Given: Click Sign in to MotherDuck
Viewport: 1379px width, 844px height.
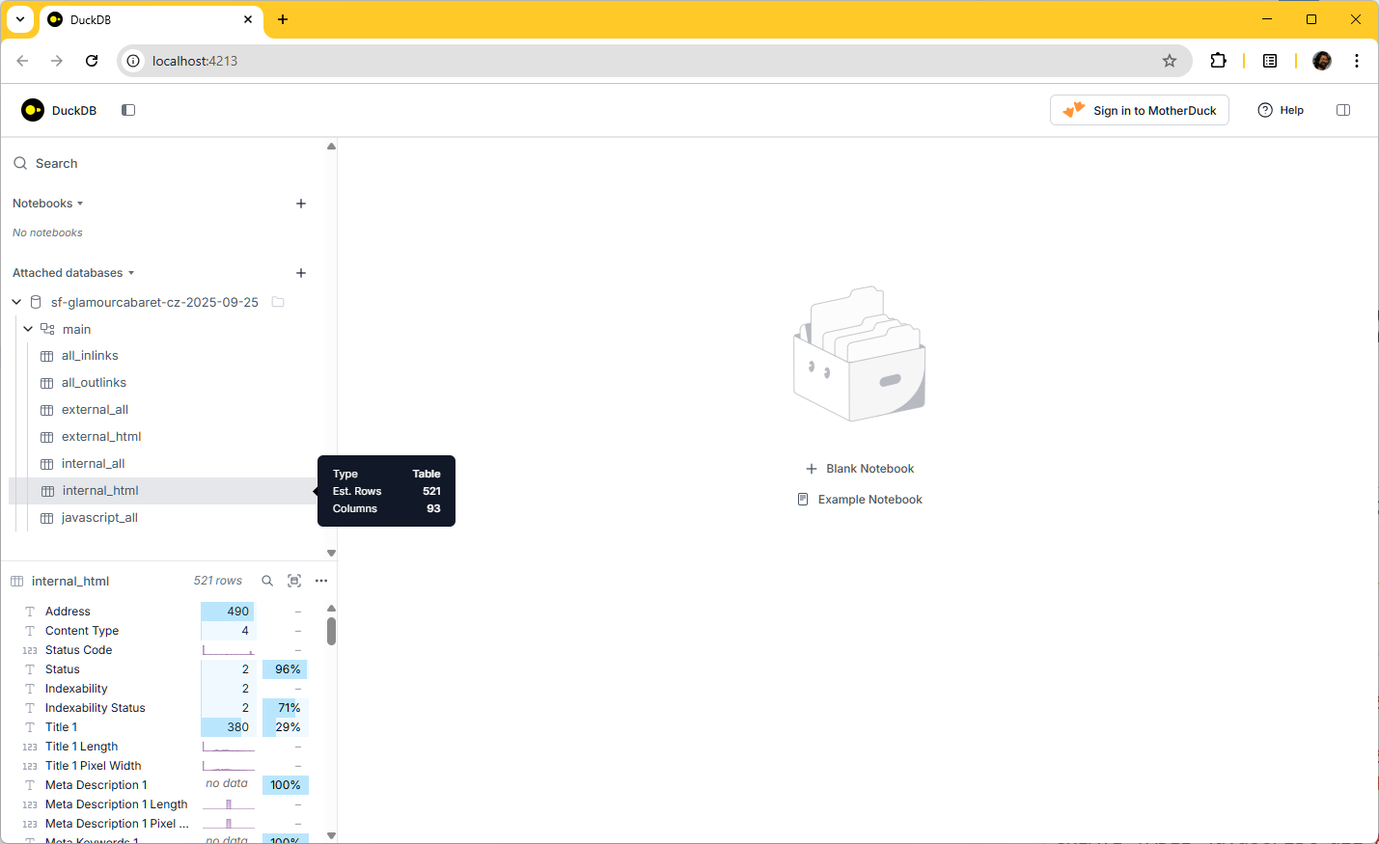Looking at the screenshot, I should 1139,110.
